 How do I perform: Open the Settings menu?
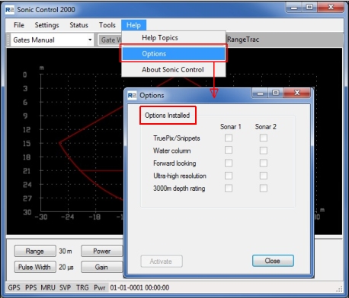pos(46,25)
